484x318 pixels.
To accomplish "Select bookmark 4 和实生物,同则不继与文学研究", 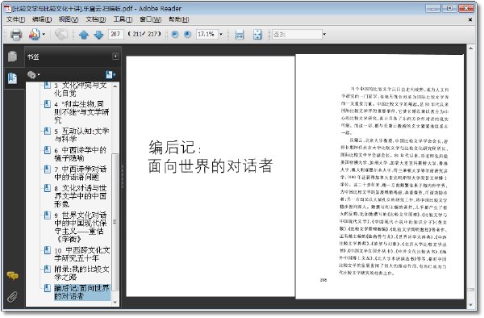I will [x=81, y=111].
